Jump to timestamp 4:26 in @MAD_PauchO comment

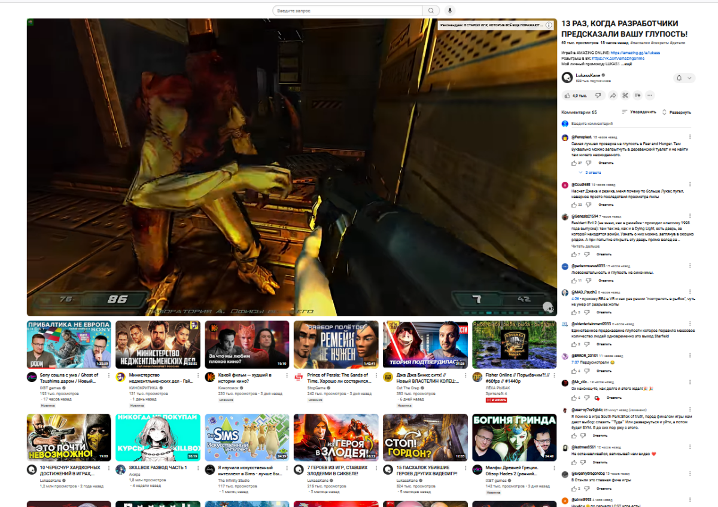tap(574, 298)
